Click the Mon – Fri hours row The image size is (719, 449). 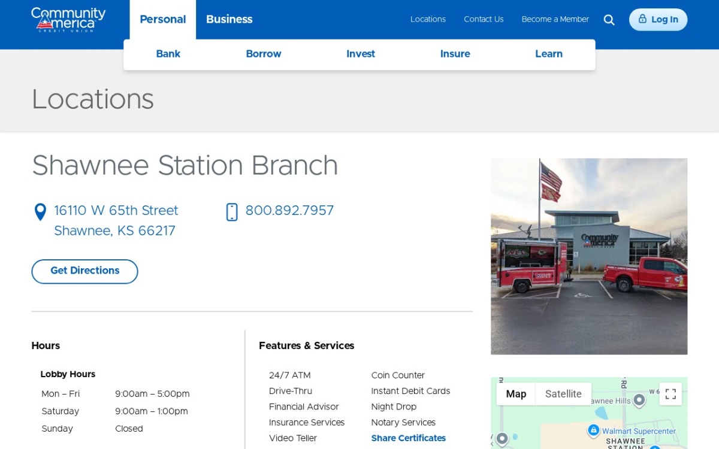[x=116, y=394]
